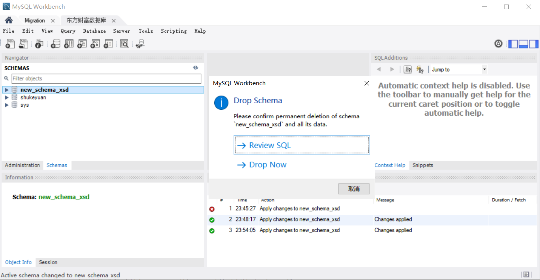Viewport: 540px width, 280px height.
Task: Switch to the Snippets tab
Action: (x=423, y=165)
